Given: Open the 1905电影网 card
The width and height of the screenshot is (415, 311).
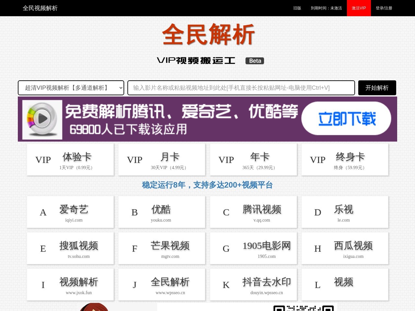Looking at the screenshot, I should click(254, 248).
